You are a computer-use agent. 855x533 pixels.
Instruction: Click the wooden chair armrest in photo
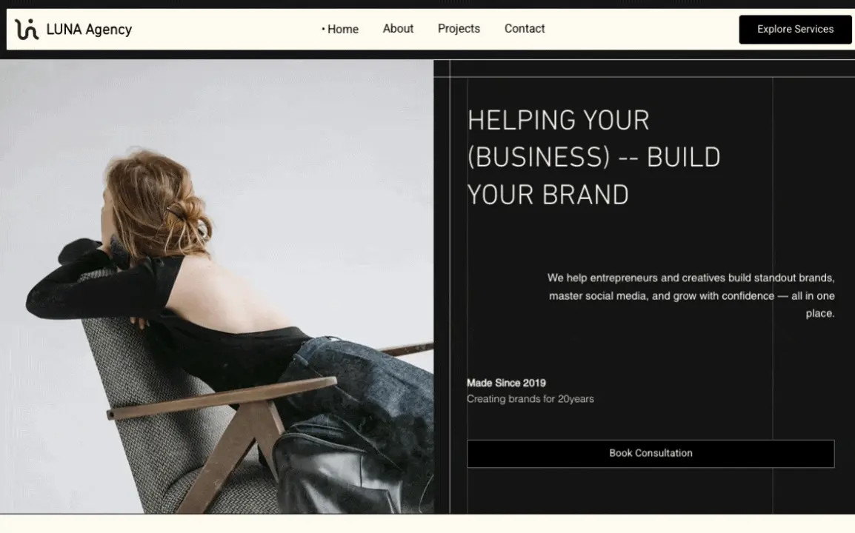click(222, 398)
